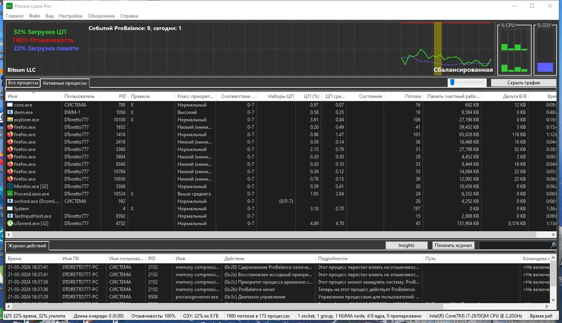Viewport: 562px width, 323px height.
Task: Click the Process Lasso Pro title bar icon
Action: (x=9, y=6)
